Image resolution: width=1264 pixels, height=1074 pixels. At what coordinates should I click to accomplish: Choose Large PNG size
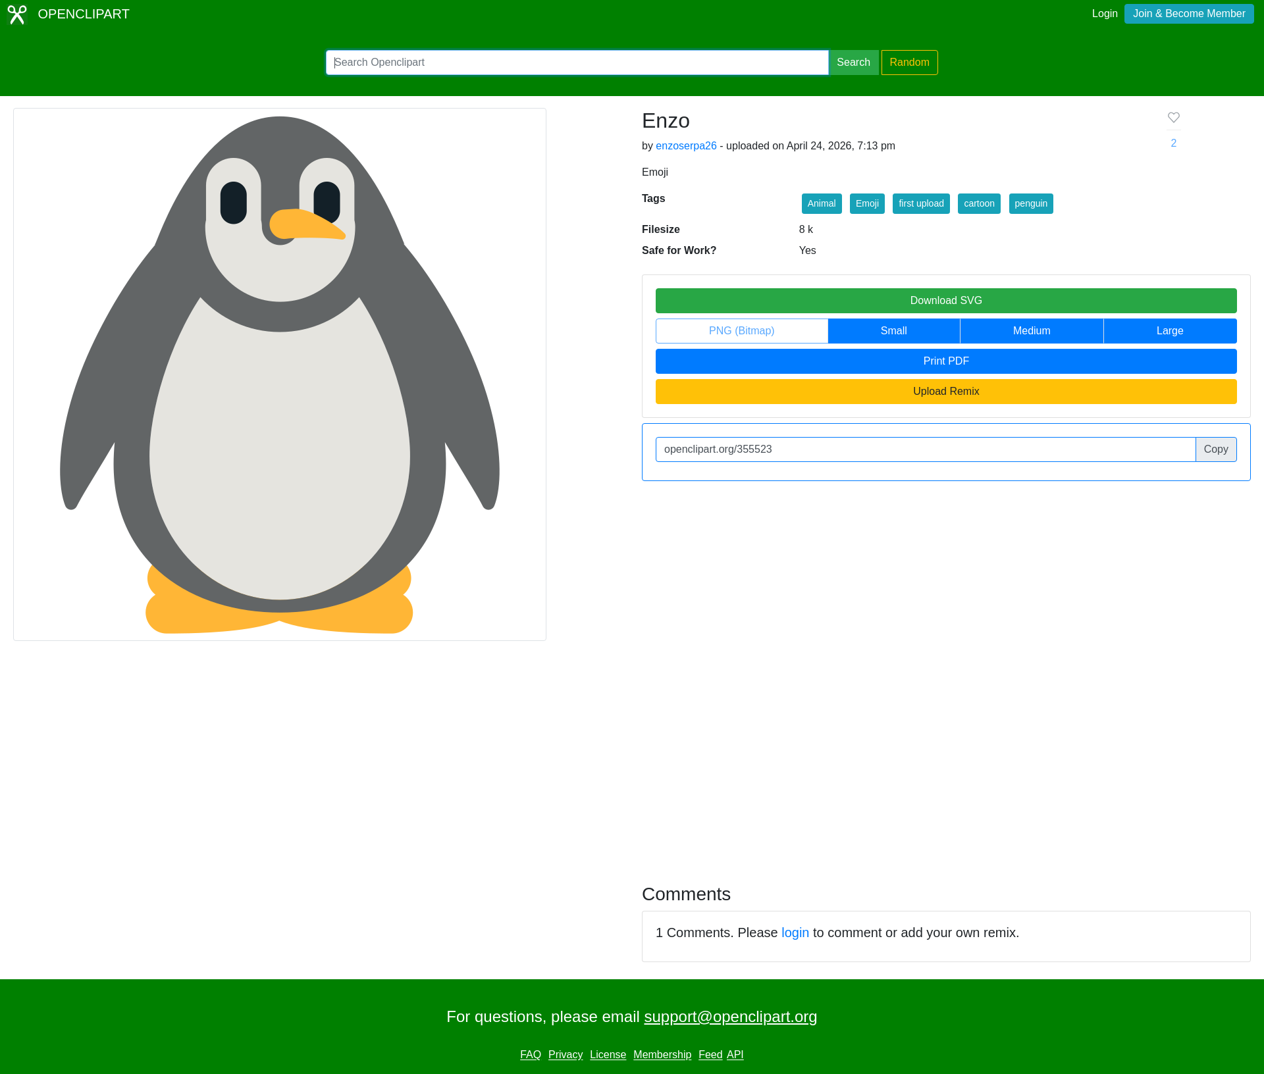1169,331
